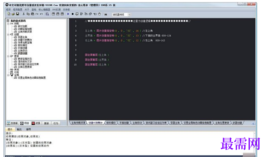Click the binoculars search icon
Screen dimensions: 268x157
pyautogui.click(x=106, y=14)
